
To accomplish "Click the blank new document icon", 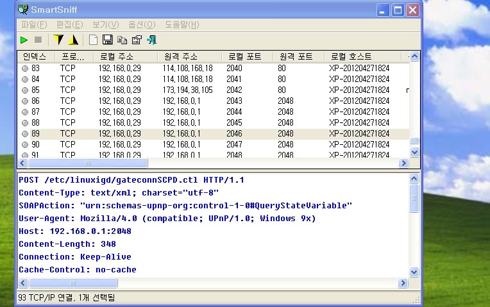I will [x=94, y=40].
